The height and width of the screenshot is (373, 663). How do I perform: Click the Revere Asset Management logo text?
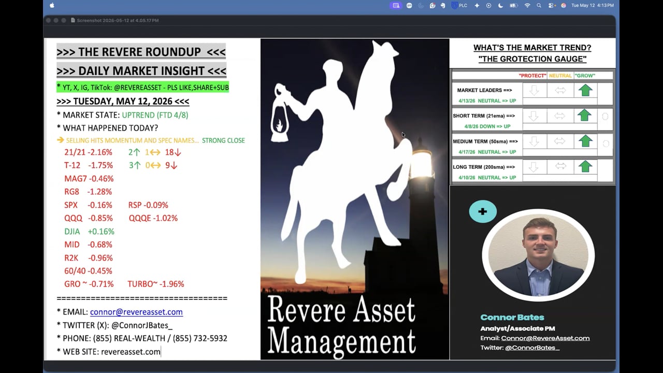(341, 326)
